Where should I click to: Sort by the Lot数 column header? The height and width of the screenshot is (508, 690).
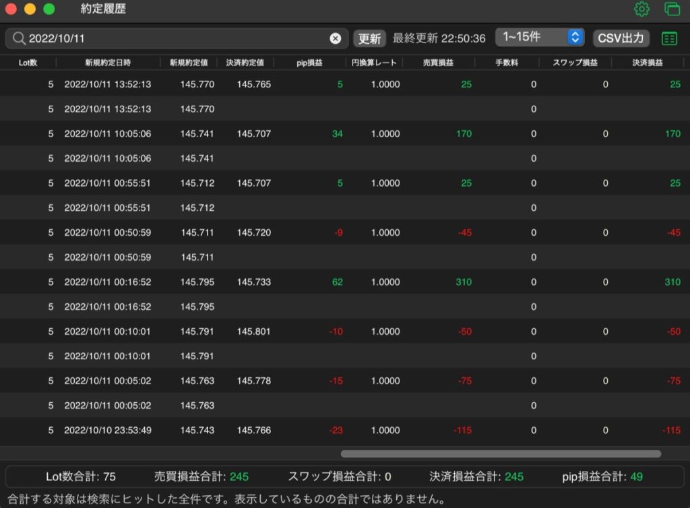(x=28, y=63)
